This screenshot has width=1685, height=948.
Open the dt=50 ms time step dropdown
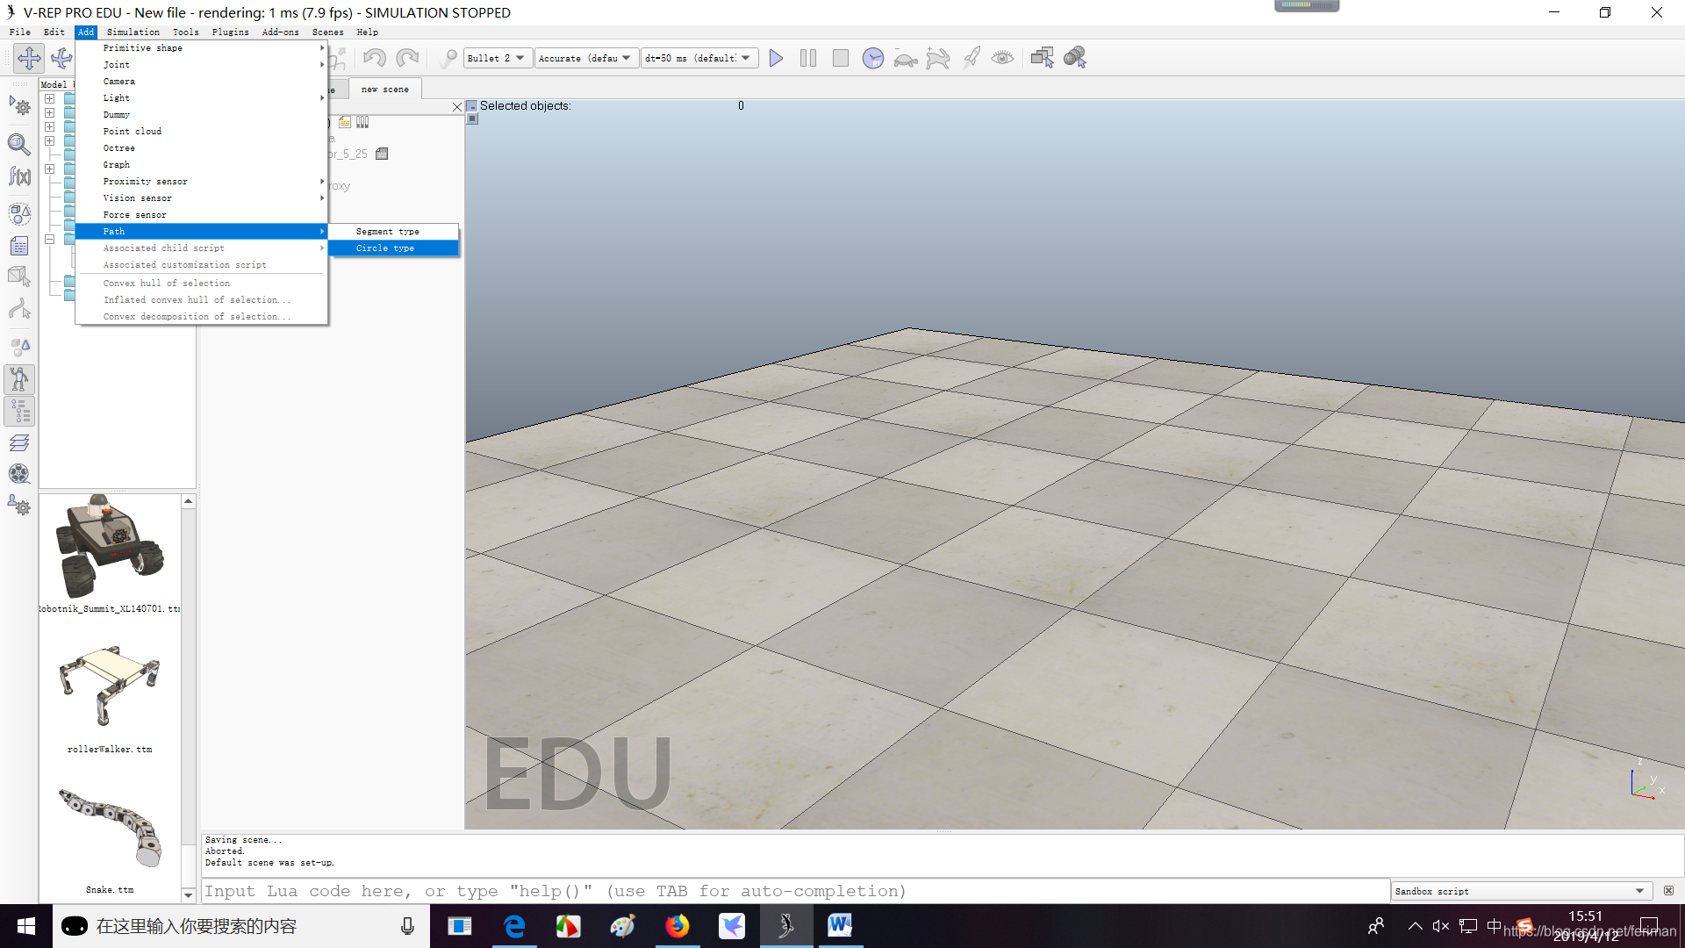[699, 58]
